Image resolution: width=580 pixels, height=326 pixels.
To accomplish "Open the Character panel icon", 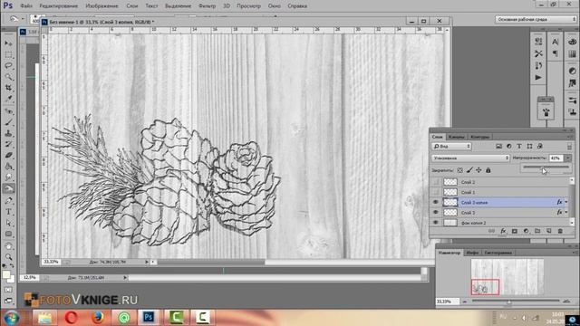I will [x=556, y=42].
